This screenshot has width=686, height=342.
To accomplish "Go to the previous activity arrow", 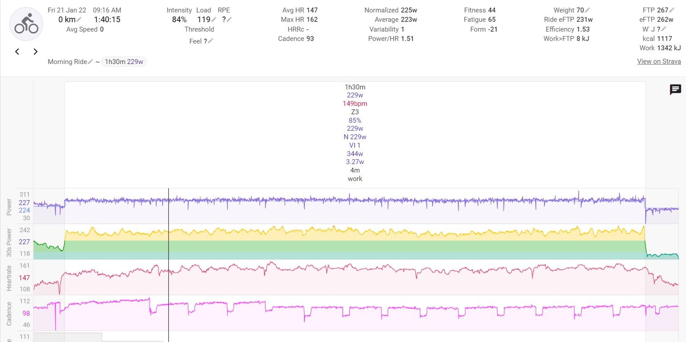I will (17, 52).
